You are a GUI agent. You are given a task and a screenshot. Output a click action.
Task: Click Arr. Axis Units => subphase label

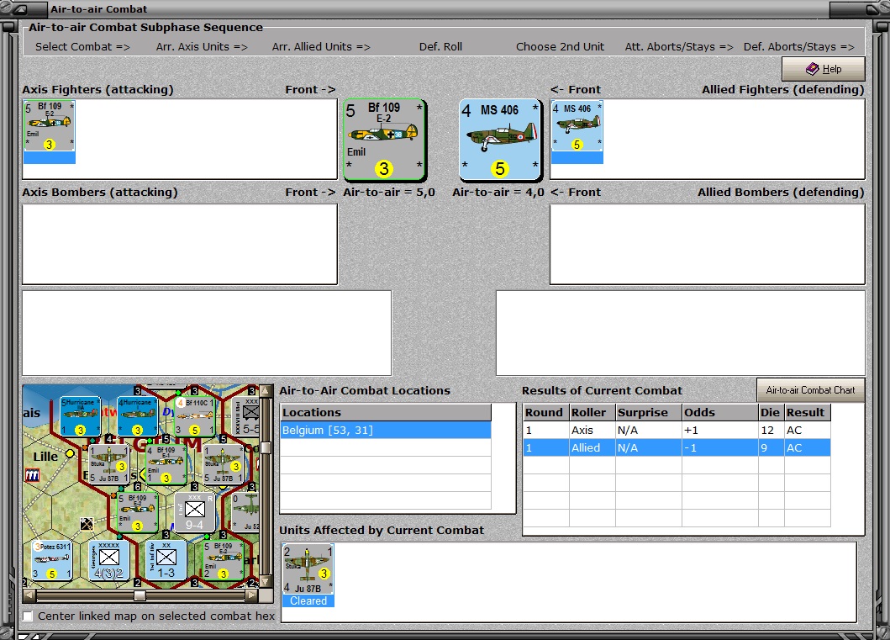(x=202, y=46)
